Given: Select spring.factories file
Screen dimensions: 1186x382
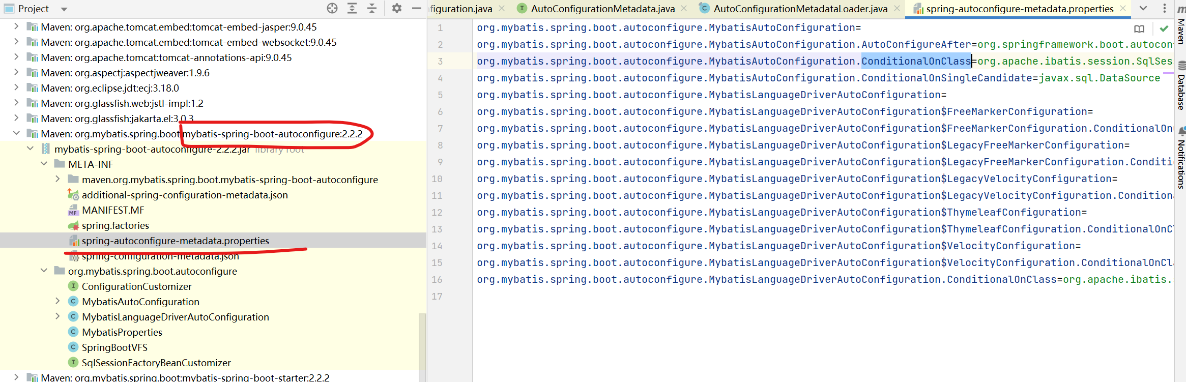Looking at the screenshot, I should point(115,225).
